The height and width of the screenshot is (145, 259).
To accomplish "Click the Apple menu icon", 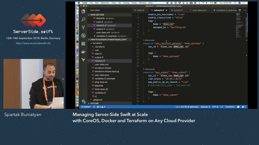I will [79, 3].
